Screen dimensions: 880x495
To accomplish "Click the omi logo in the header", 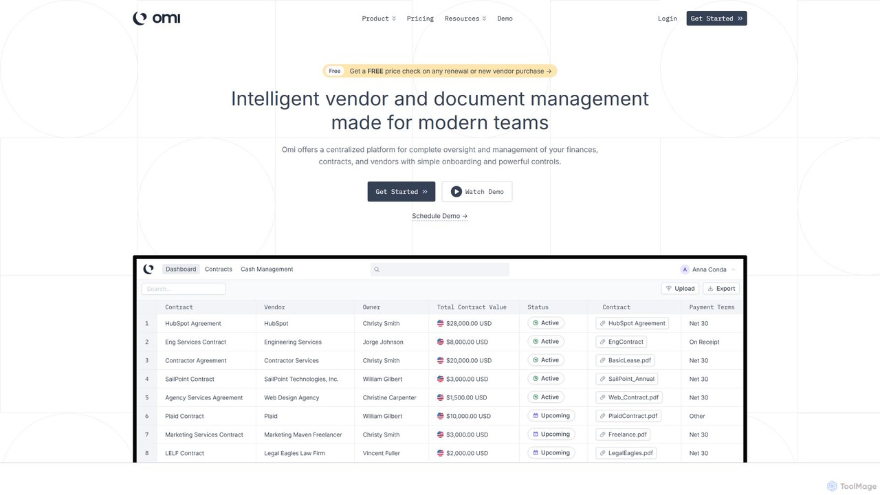I will click(157, 19).
